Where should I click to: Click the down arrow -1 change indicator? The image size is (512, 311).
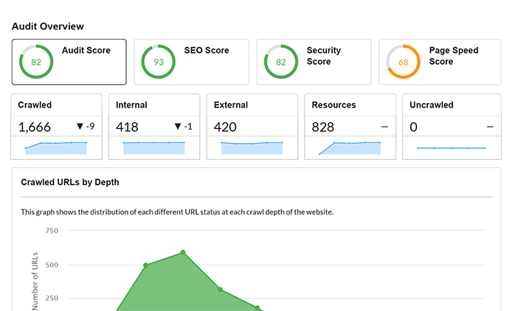pos(183,126)
